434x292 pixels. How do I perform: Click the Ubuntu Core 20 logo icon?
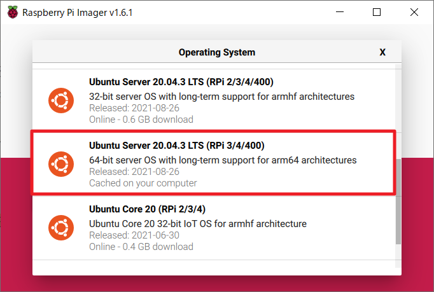coord(60,228)
